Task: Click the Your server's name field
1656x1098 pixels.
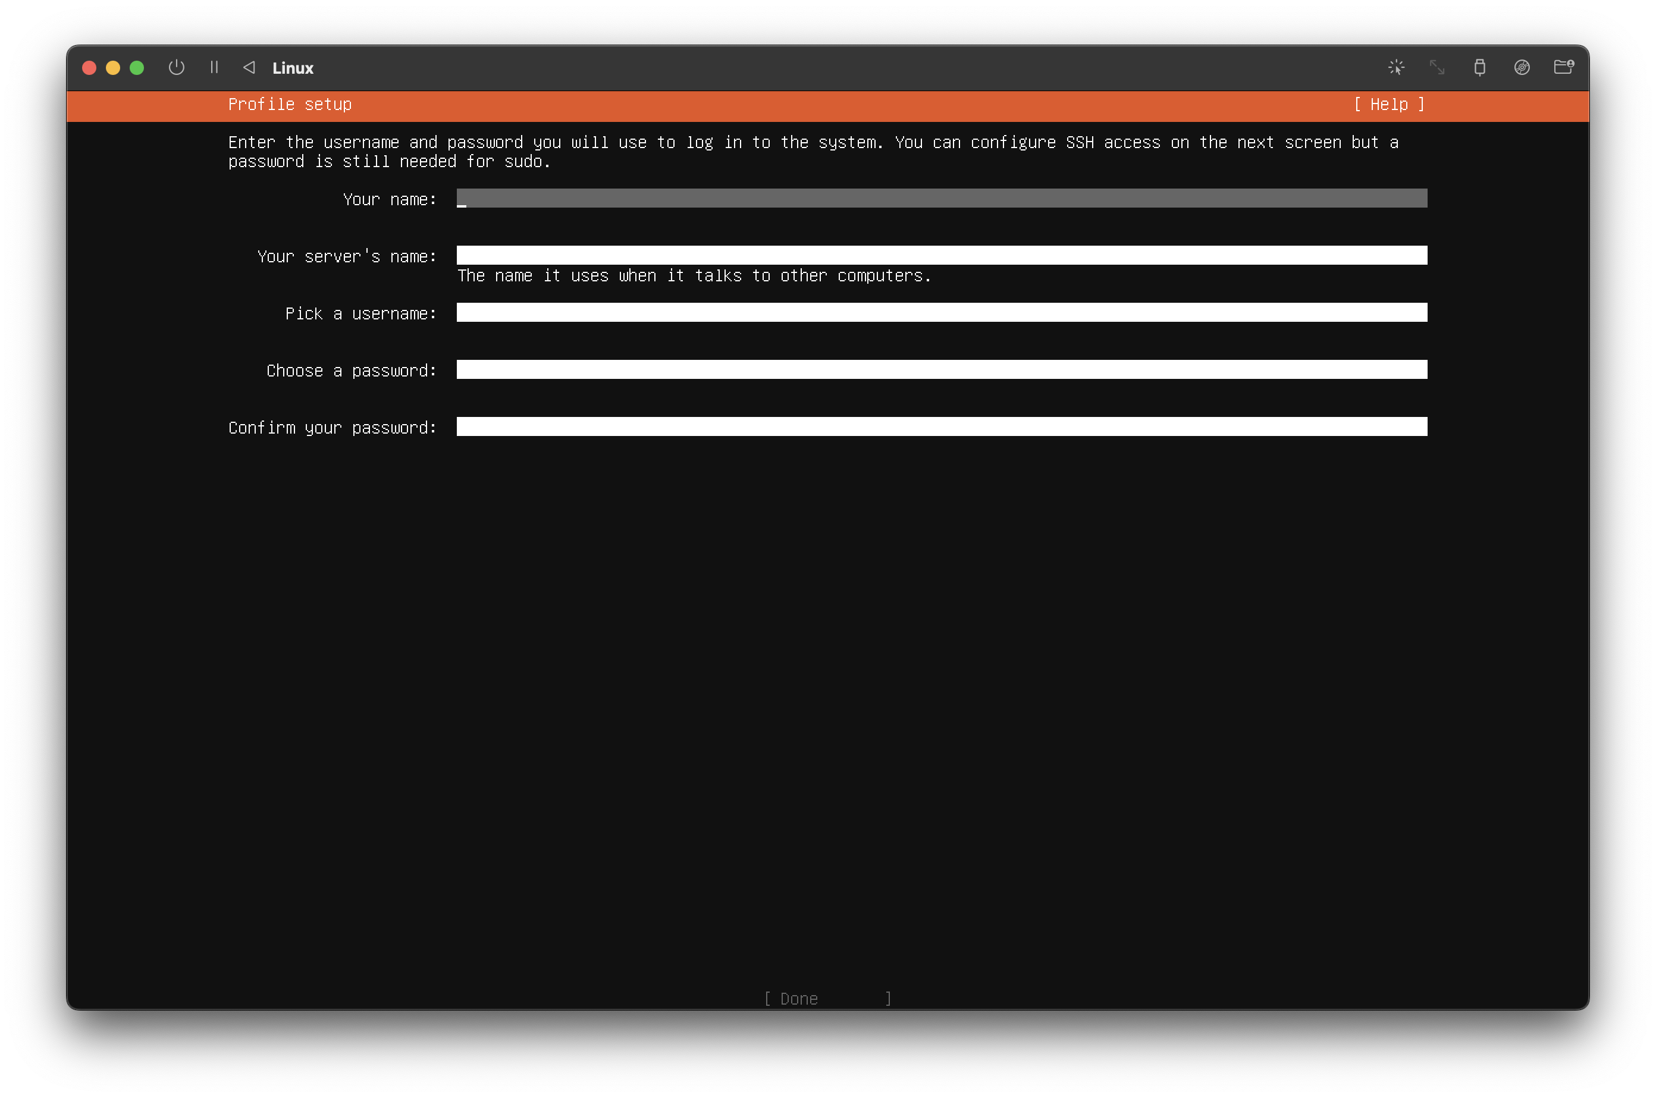Action: tap(941, 256)
